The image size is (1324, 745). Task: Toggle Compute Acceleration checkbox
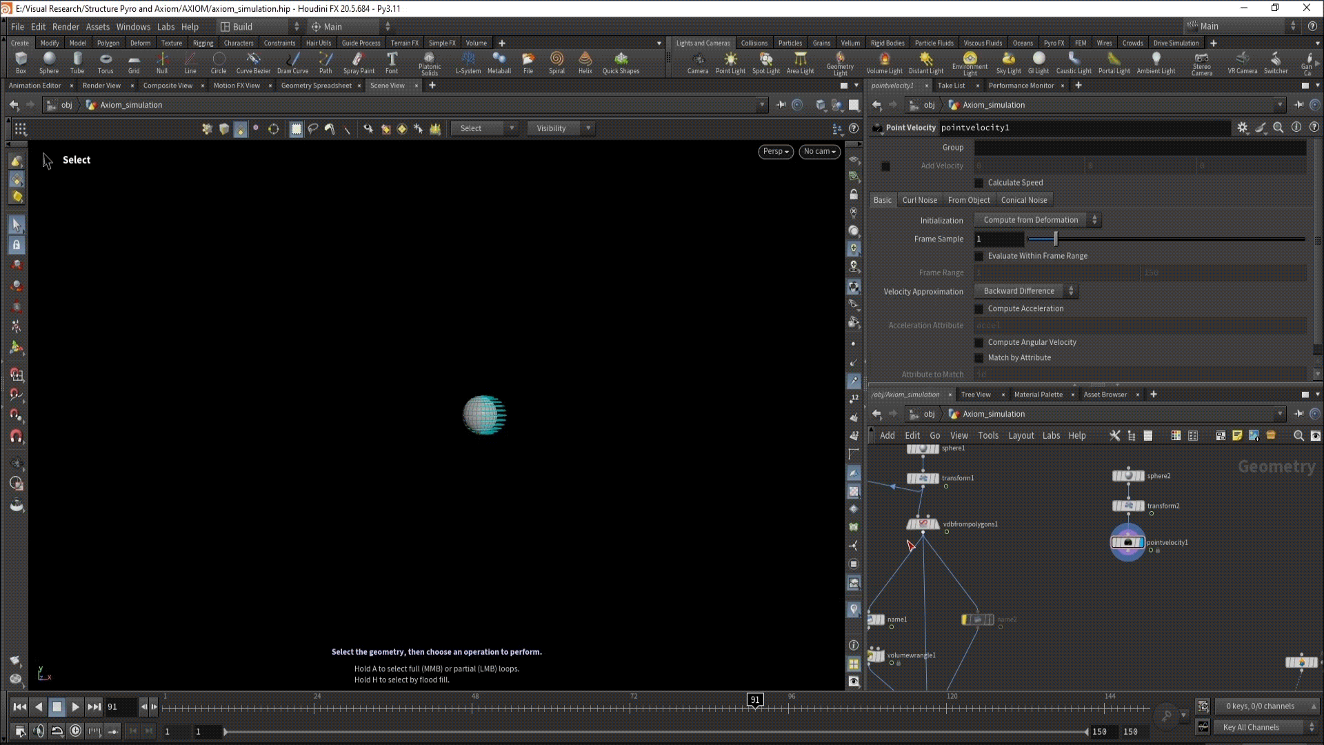(979, 309)
